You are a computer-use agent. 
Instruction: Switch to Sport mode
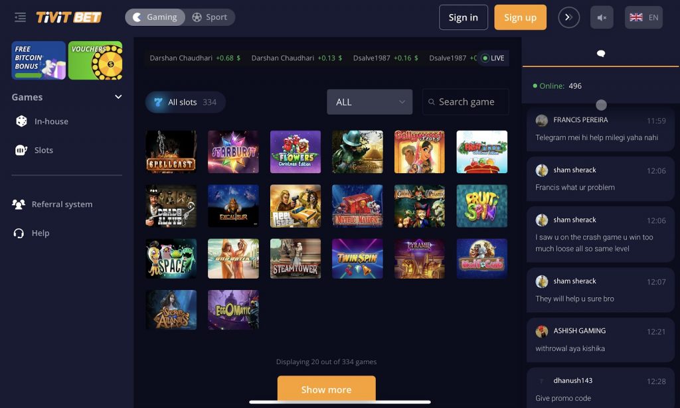click(x=210, y=17)
